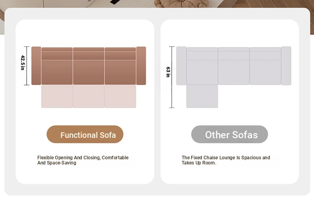Click the right seat of gray sofa
314x203 pixels.
pyautogui.click(x=266, y=66)
